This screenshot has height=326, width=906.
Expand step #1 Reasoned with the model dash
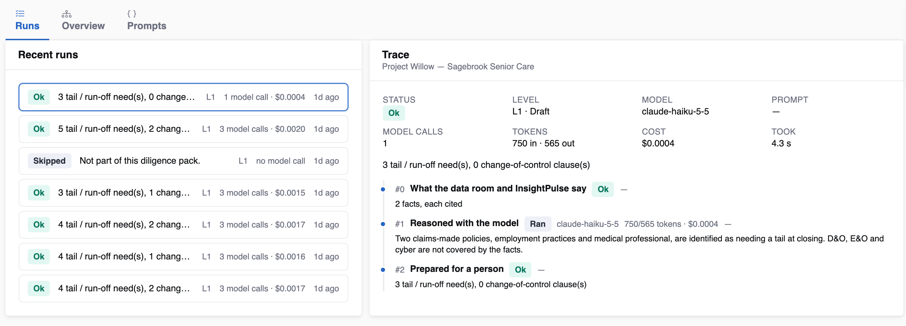(728, 224)
